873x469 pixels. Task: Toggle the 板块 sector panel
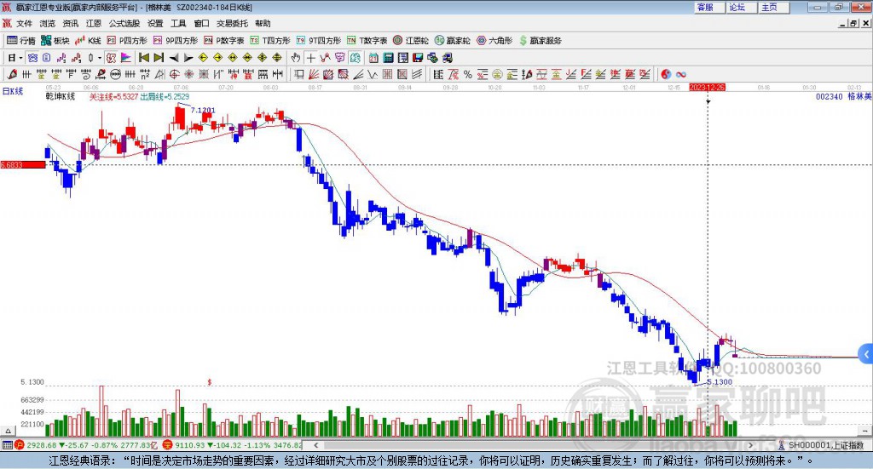(55, 41)
